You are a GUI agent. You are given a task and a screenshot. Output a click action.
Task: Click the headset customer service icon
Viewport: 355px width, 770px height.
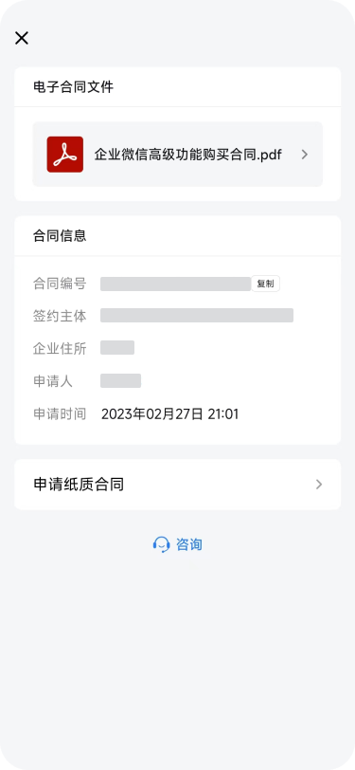point(161,544)
